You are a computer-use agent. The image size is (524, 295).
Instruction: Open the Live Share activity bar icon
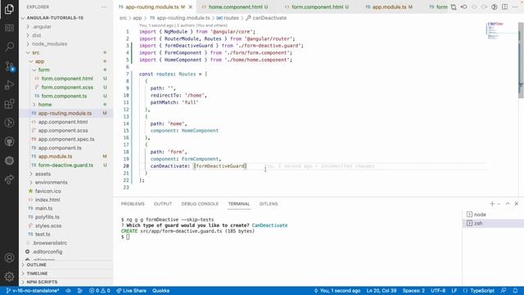pyautogui.click(x=9, y=179)
